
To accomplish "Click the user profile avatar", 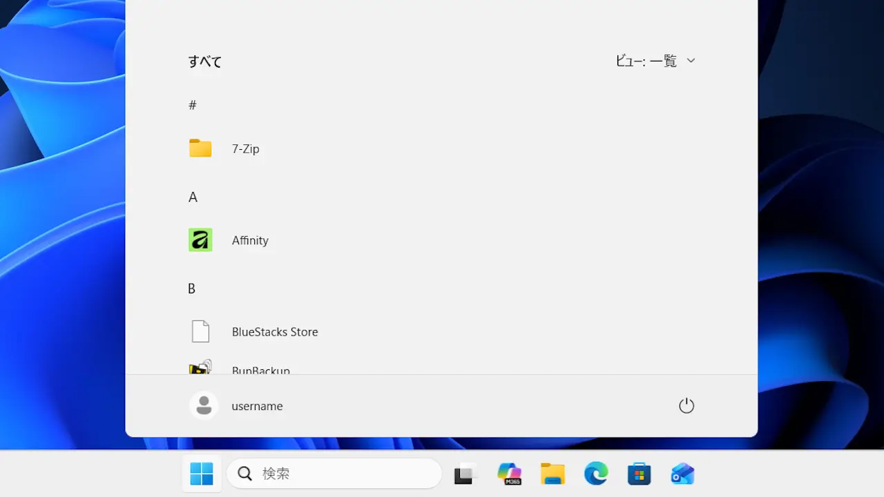I will point(204,406).
